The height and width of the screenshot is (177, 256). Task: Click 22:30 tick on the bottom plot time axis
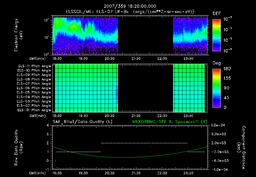coord(162,173)
